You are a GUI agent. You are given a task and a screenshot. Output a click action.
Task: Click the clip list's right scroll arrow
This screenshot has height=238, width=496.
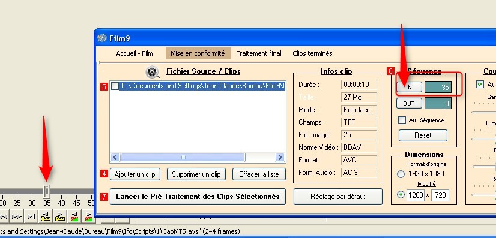click(x=280, y=158)
